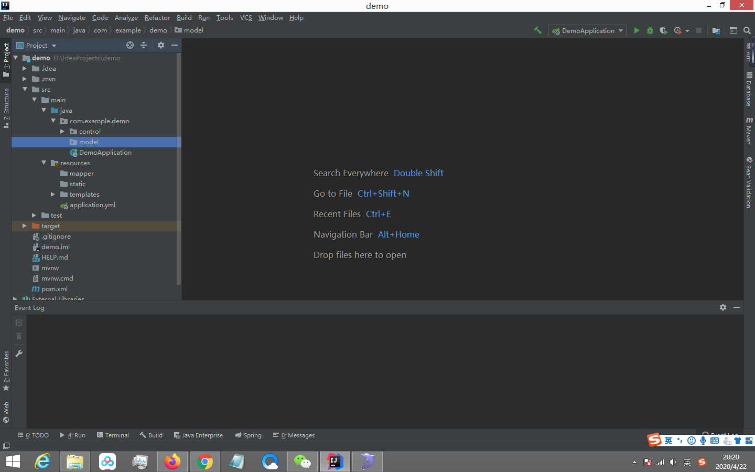Open the Java Enterprise tool tab
755x472 pixels.
click(x=198, y=435)
